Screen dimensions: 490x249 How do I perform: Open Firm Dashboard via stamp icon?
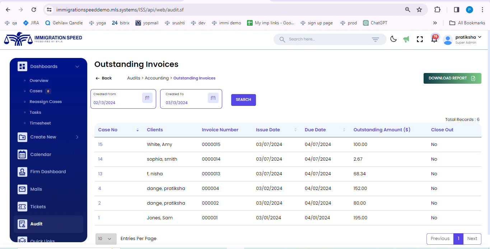22,172
